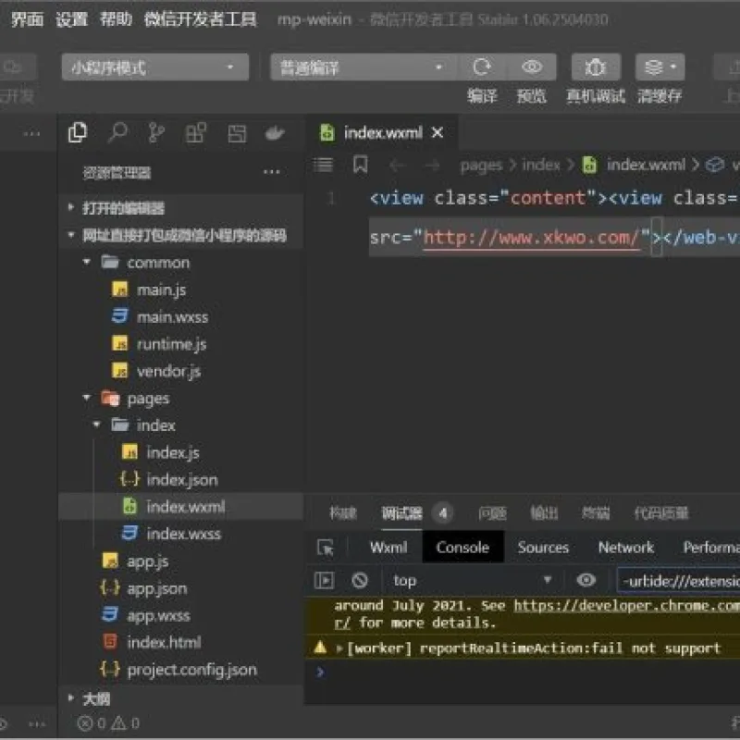Click the pages breadcrumb segment
This screenshot has height=740, width=740.
[481, 166]
